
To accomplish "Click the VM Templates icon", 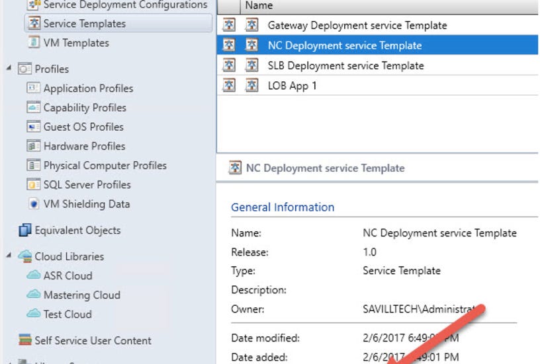I will coord(34,42).
